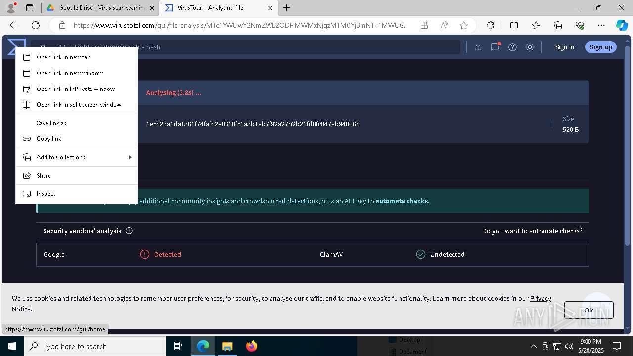Click the site info lock icon
Image resolution: width=633 pixels, height=356 pixels.
[x=62, y=25]
